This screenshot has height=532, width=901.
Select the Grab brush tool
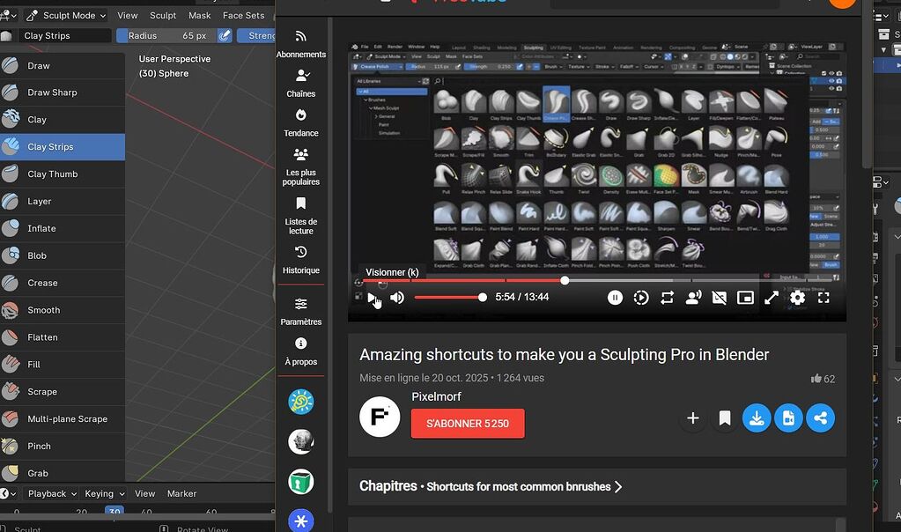point(62,473)
